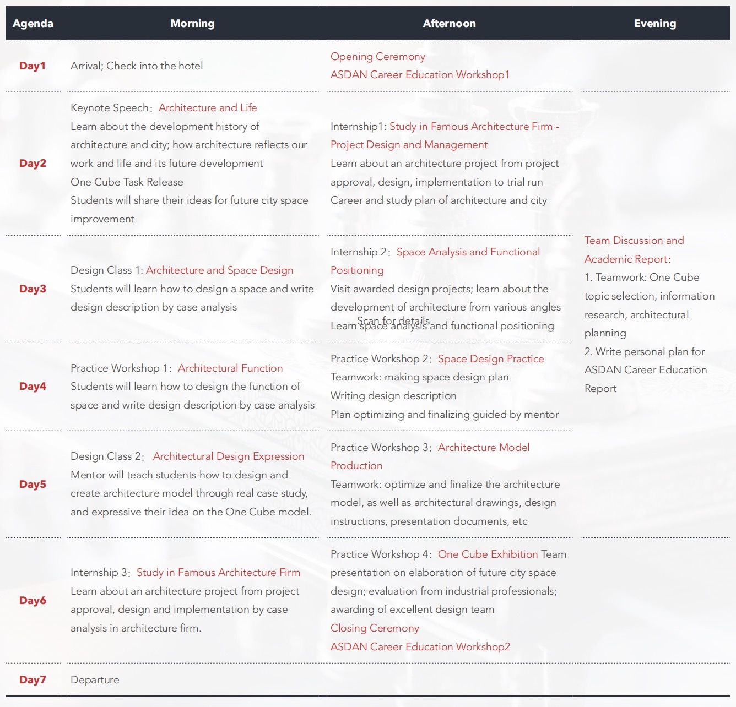Screen dimensions: 736x707
Task: Click 'Design Class 1:' label
Action: point(107,270)
